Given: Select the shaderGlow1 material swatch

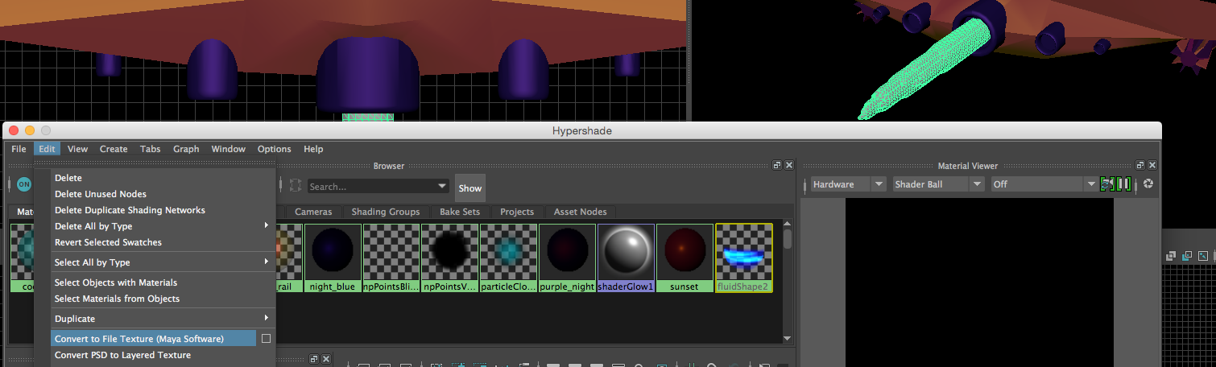Looking at the screenshot, I should pos(626,253).
